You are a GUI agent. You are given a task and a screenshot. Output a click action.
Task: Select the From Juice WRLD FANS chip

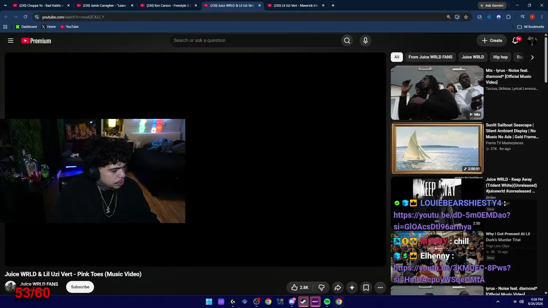(x=430, y=57)
